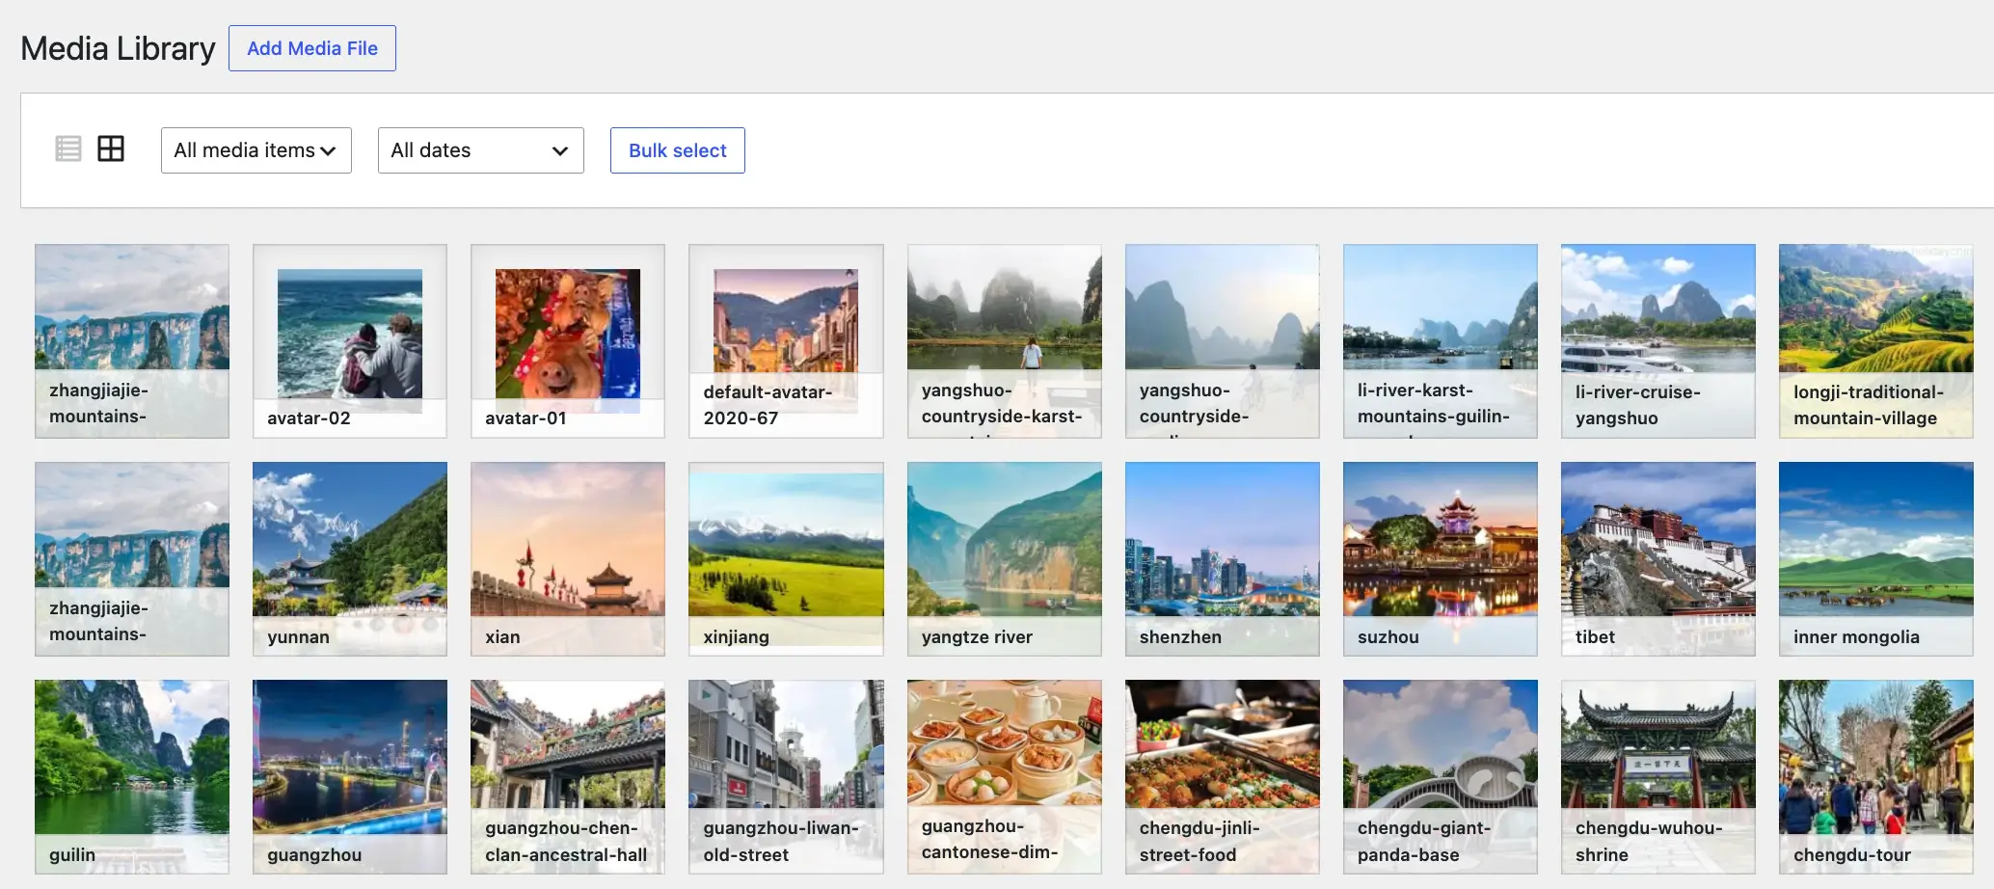Open the guangzhou-liwan-old-street image

pos(786,777)
